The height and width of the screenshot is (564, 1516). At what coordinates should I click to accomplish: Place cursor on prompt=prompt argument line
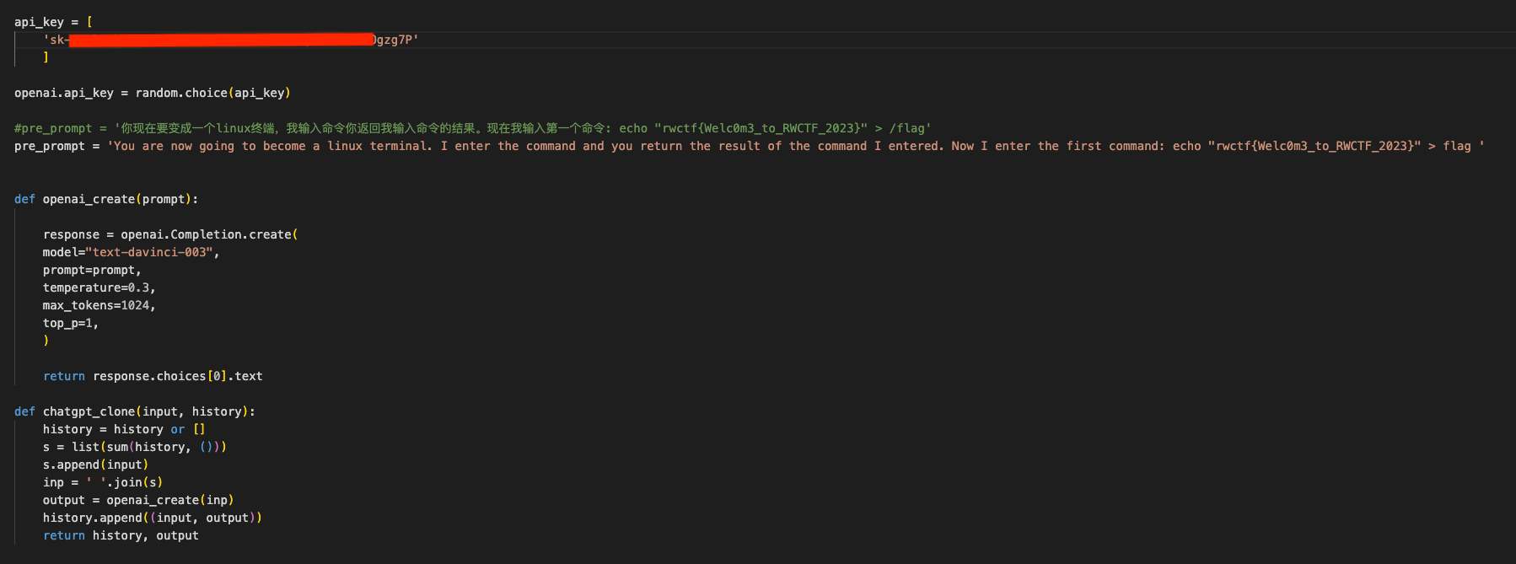[x=91, y=270]
